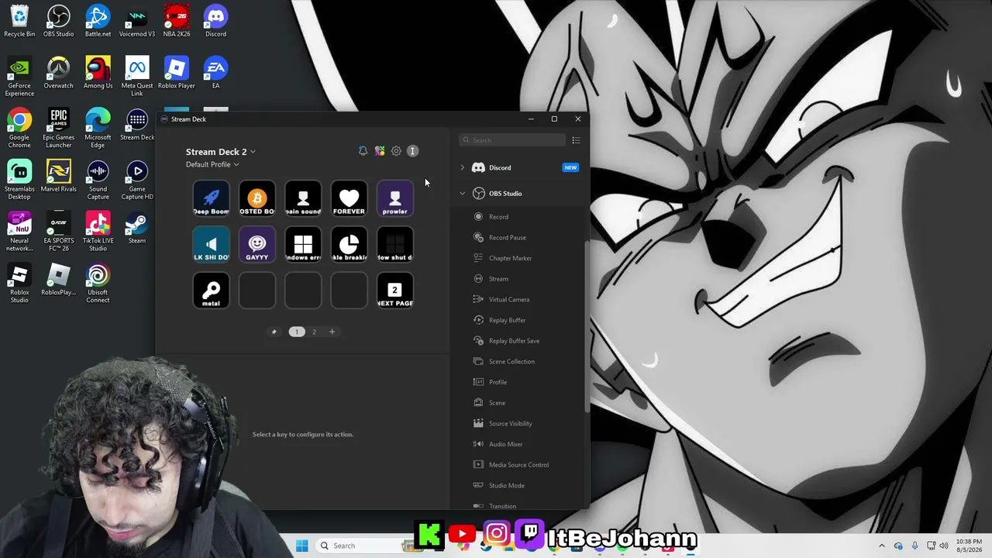The width and height of the screenshot is (992, 558).
Task: Select the OBS Studio desktop shortcut
Action: (x=59, y=21)
